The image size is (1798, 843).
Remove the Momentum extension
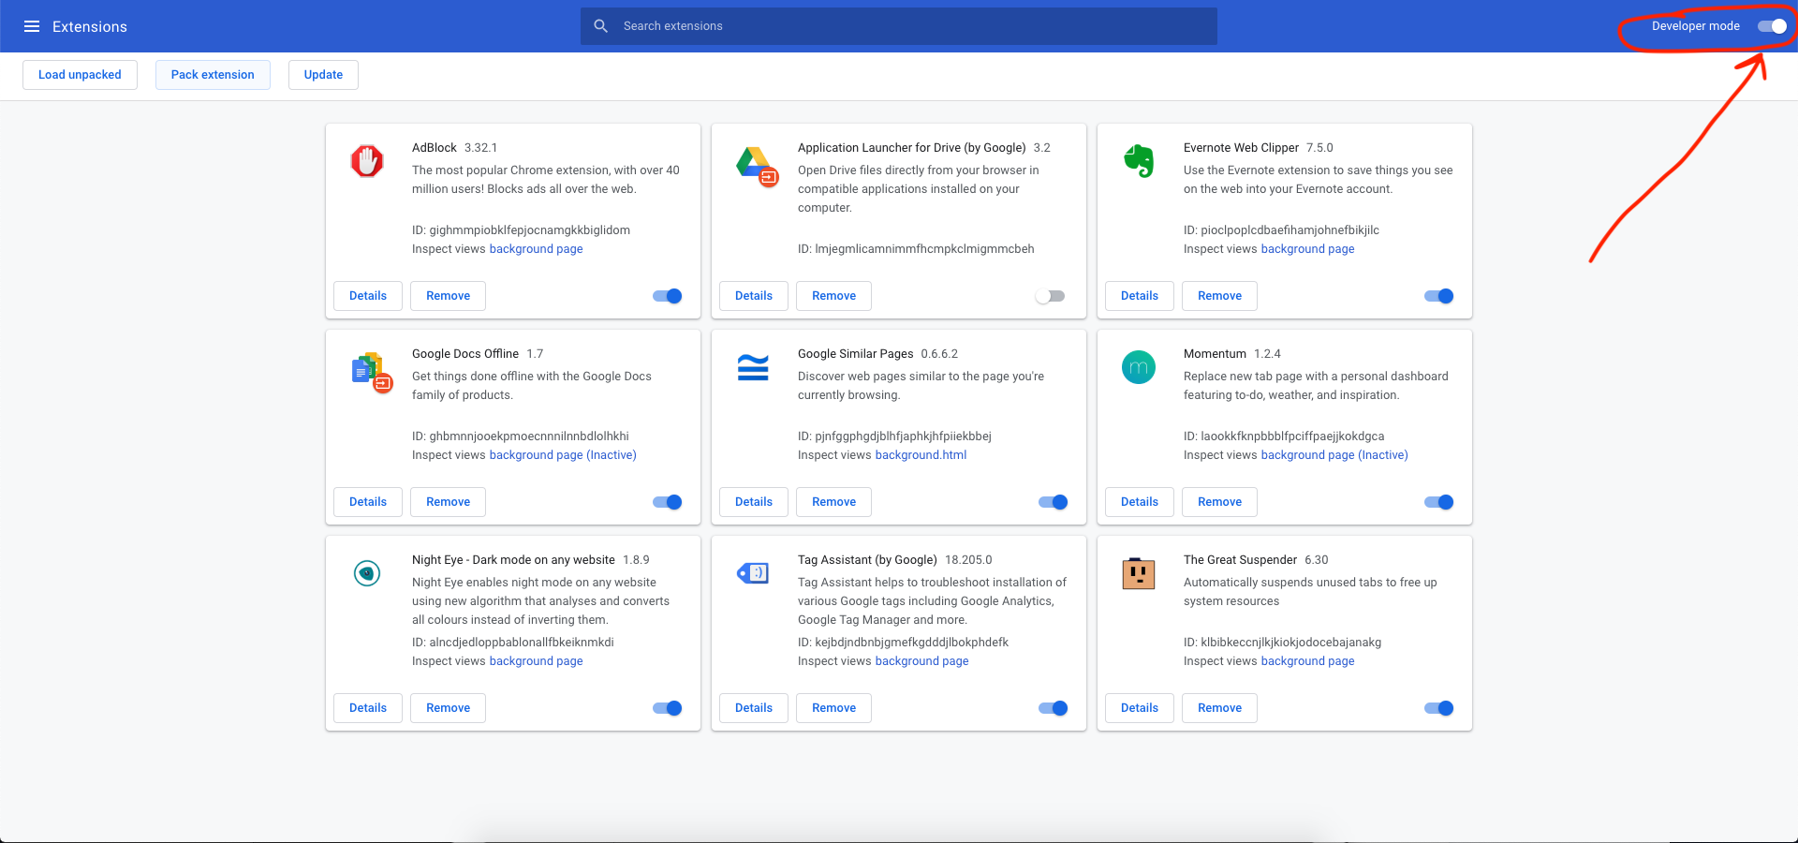[x=1219, y=502]
